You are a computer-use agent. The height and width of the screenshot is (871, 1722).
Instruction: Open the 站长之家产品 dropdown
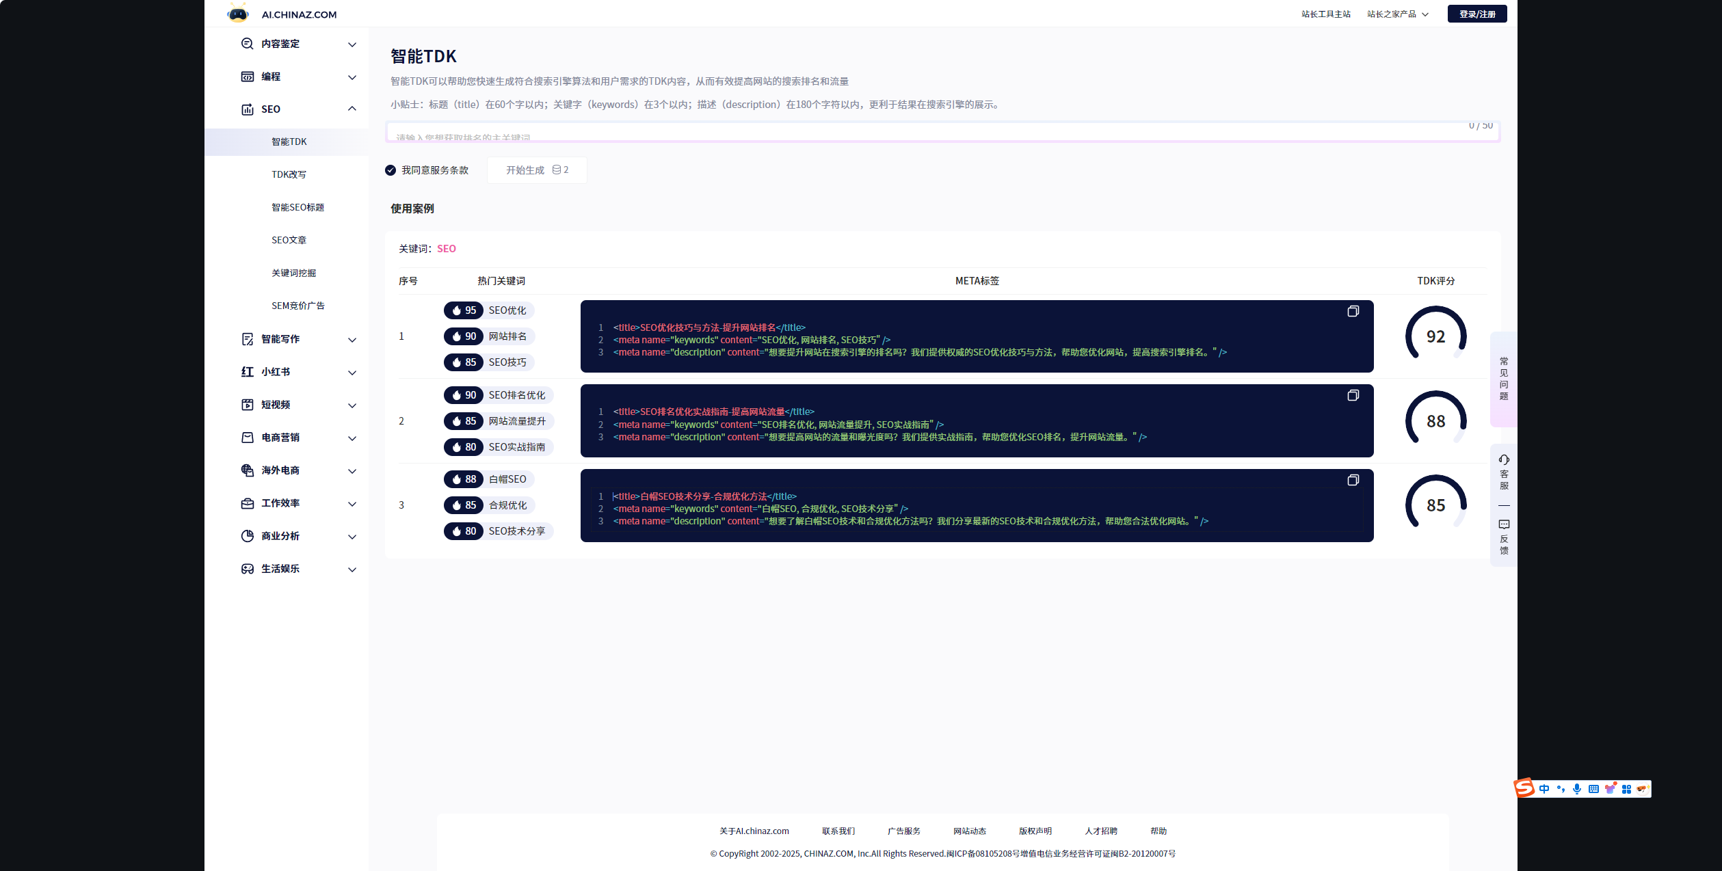tap(1397, 14)
